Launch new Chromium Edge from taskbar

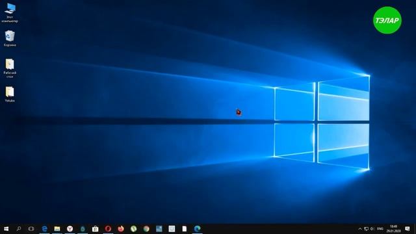point(197,229)
